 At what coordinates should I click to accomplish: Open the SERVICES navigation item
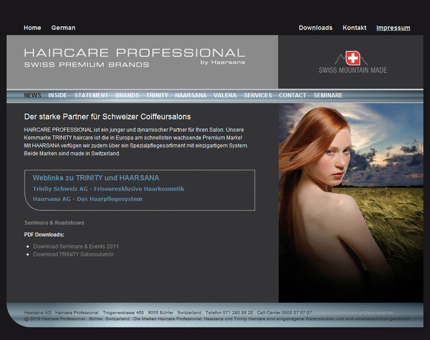tap(258, 95)
